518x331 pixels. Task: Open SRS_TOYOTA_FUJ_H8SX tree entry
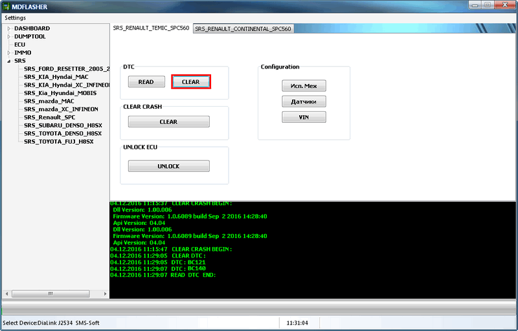pyautogui.click(x=59, y=142)
